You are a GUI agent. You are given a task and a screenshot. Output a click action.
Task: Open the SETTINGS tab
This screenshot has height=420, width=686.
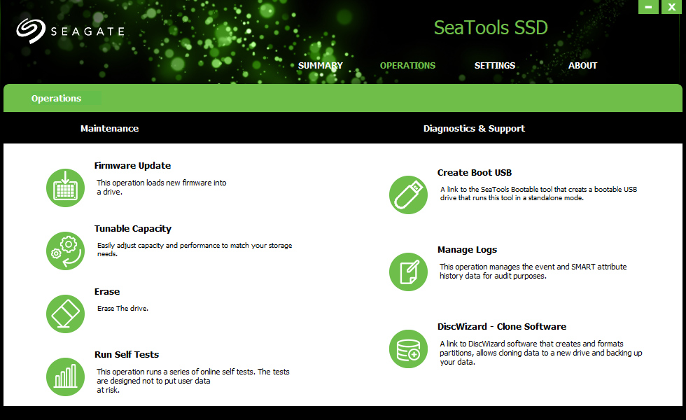(x=495, y=66)
